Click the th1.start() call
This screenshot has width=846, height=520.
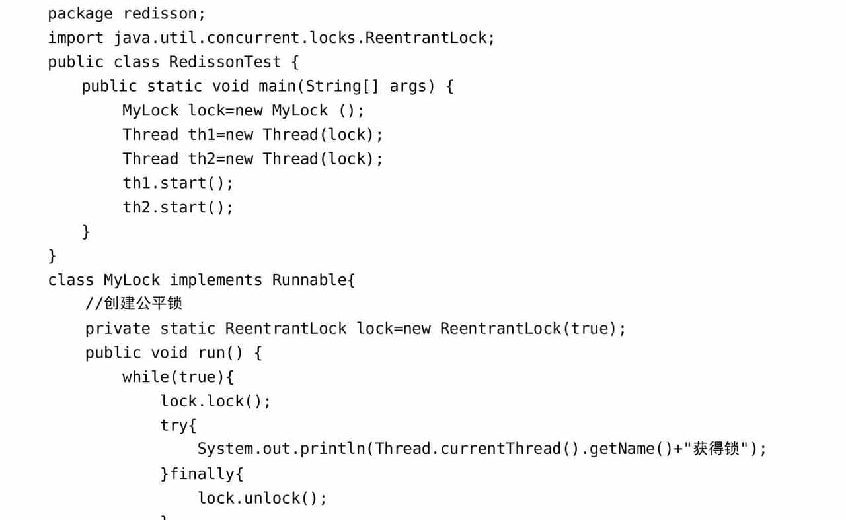tap(178, 183)
